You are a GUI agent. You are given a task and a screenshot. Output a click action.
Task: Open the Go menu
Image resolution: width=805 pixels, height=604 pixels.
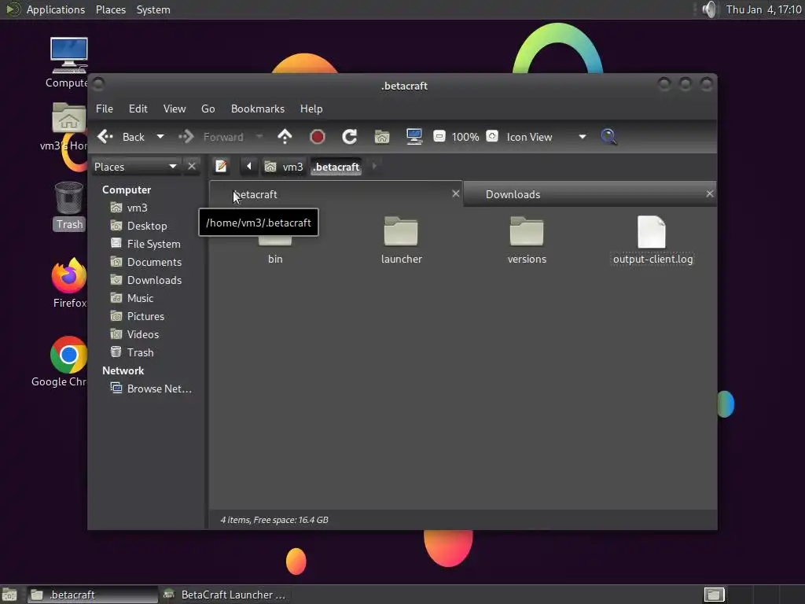208,109
